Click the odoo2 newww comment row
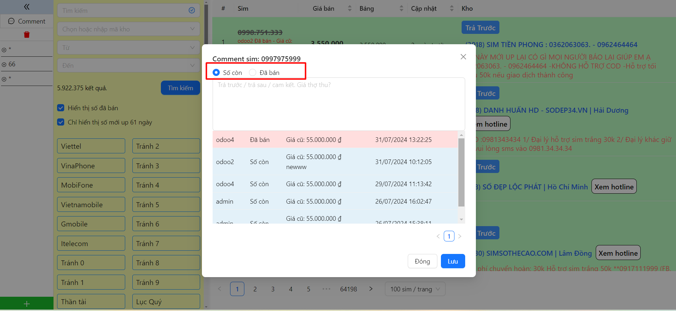 pyautogui.click(x=335, y=162)
